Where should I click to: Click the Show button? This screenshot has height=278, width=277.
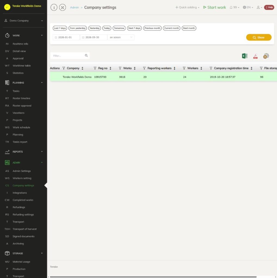pyautogui.click(x=259, y=37)
